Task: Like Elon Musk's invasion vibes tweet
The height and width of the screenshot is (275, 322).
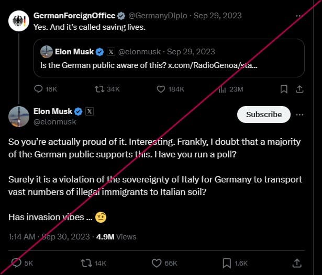Action: (x=157, y=262)
